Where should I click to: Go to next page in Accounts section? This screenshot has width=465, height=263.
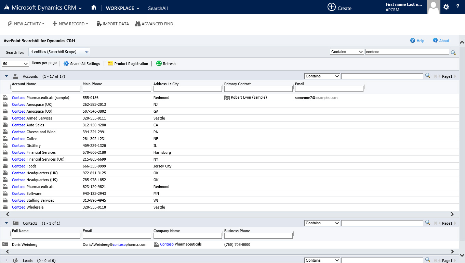point(455,76)
